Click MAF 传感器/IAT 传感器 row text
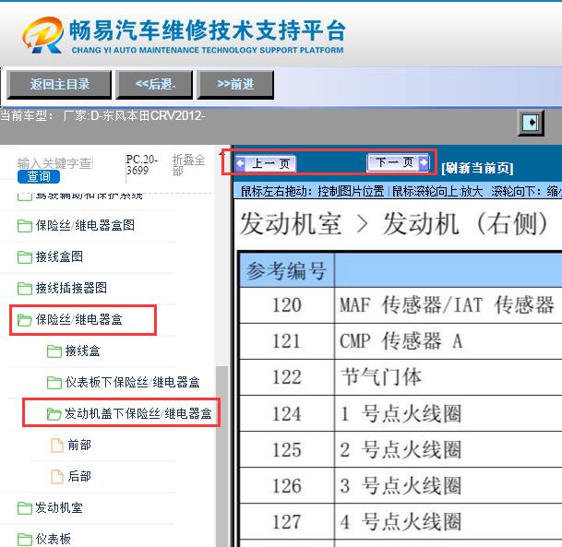The height and width of the screenshot is (547, 562). (447, 305)
